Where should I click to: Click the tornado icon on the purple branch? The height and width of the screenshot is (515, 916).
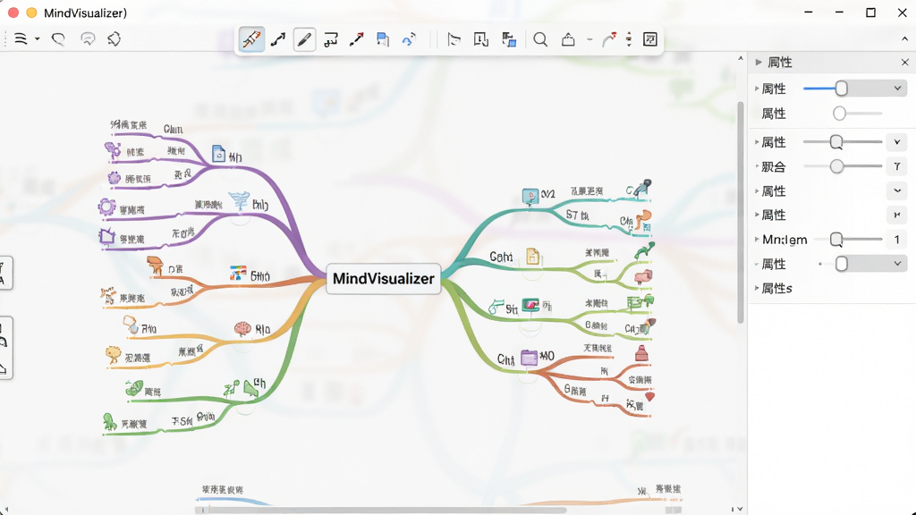pos(239,201)
